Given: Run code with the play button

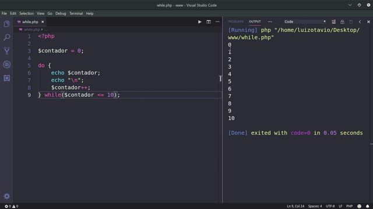Looking at the screenshot, I should [x=199, y=22].
